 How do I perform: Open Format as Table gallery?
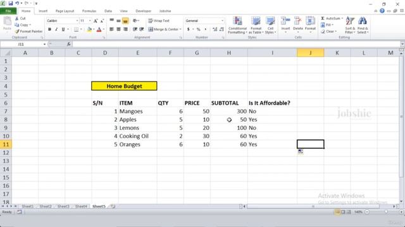[256, 25]
